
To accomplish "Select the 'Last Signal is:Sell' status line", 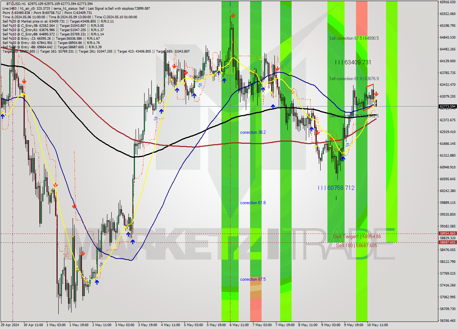I will click(x=76, y=8).
